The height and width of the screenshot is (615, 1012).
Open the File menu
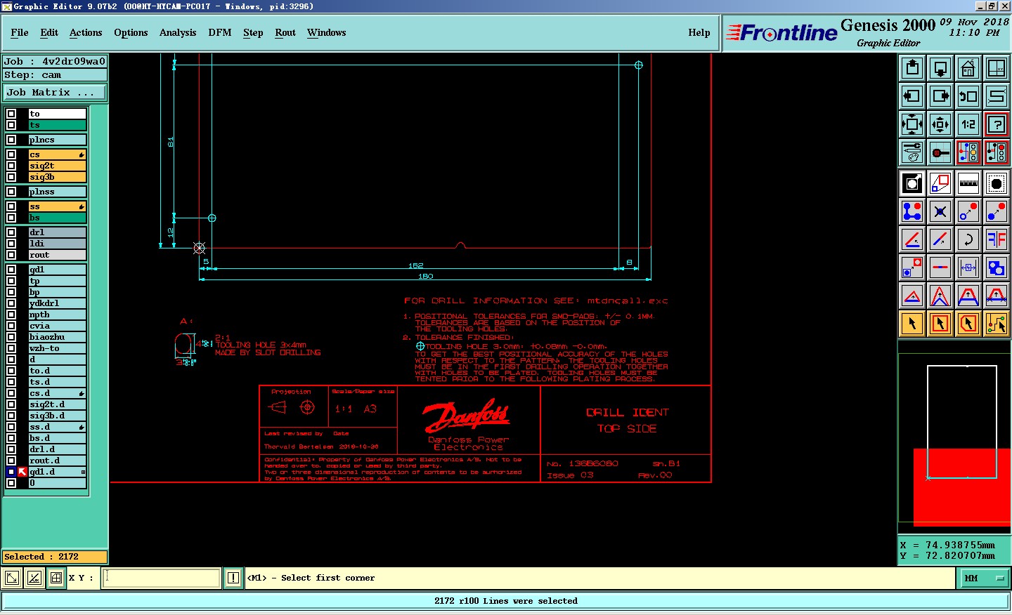(20, 32)
